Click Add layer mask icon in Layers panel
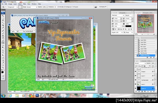The width and height of the screenshot is (158, 103). click(142, 91)
